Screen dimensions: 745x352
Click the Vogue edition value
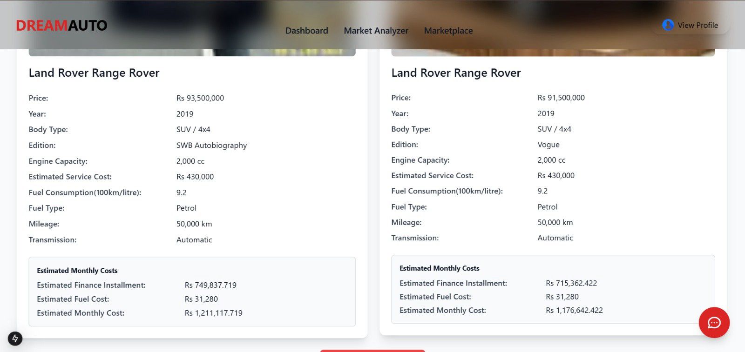[548, 145]
